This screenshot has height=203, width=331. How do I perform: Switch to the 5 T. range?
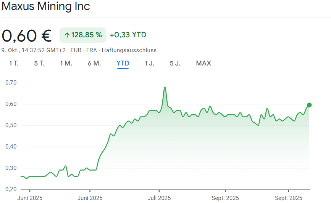click(x=39, y=63)
